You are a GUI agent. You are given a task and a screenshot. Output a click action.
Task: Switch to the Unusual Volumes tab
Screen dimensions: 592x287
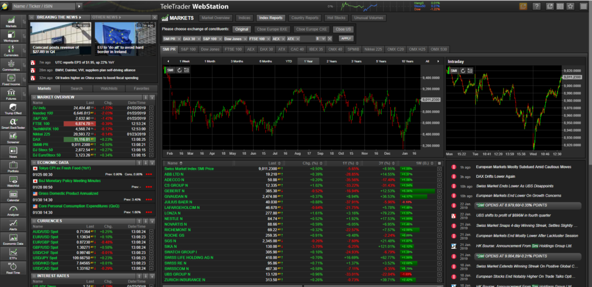pos(369,18)
